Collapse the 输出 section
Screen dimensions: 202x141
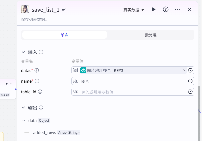click(x=23, y=107)
